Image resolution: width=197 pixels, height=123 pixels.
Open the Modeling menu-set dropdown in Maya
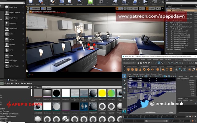(129, 63)
